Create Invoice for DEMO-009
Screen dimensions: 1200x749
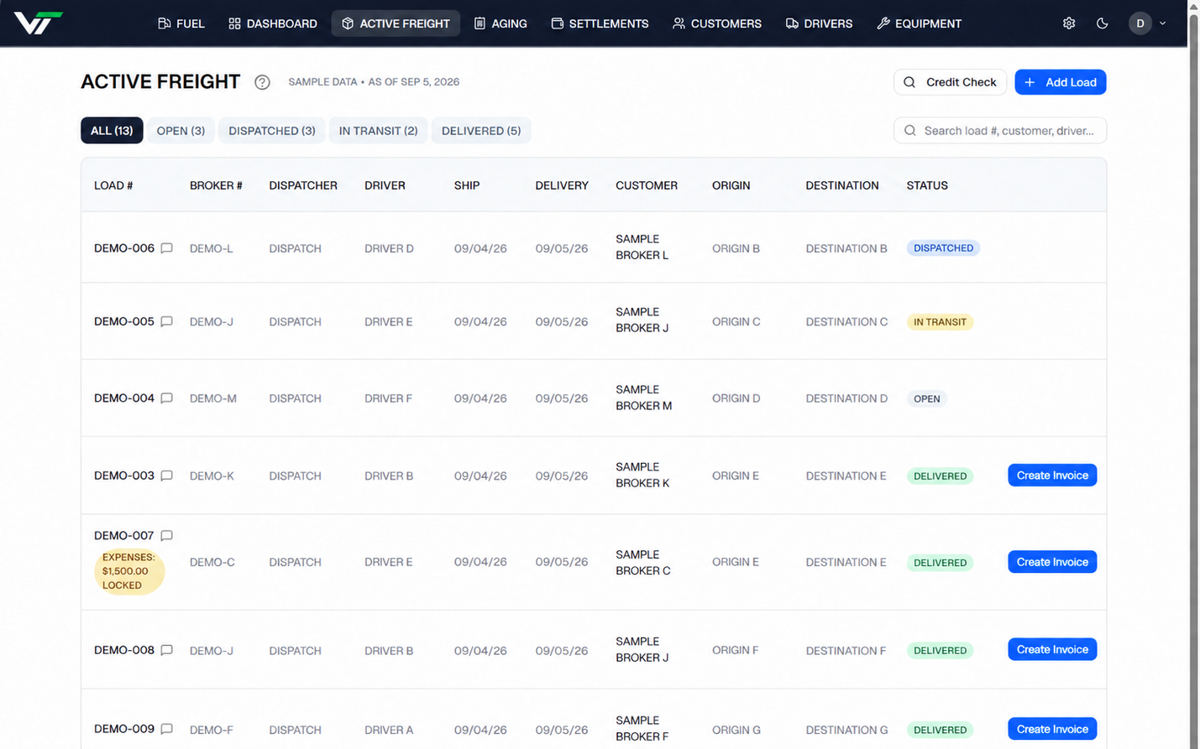click(x=1052, y=729)
